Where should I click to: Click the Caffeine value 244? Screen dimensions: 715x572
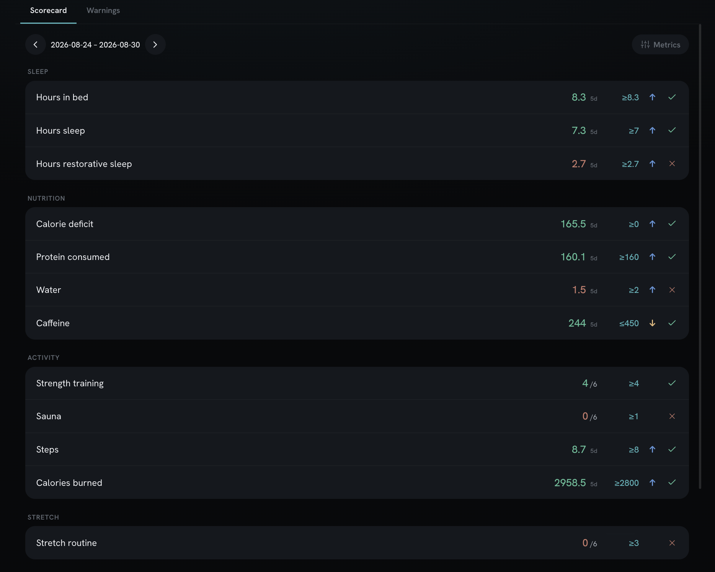click(577, 323)
